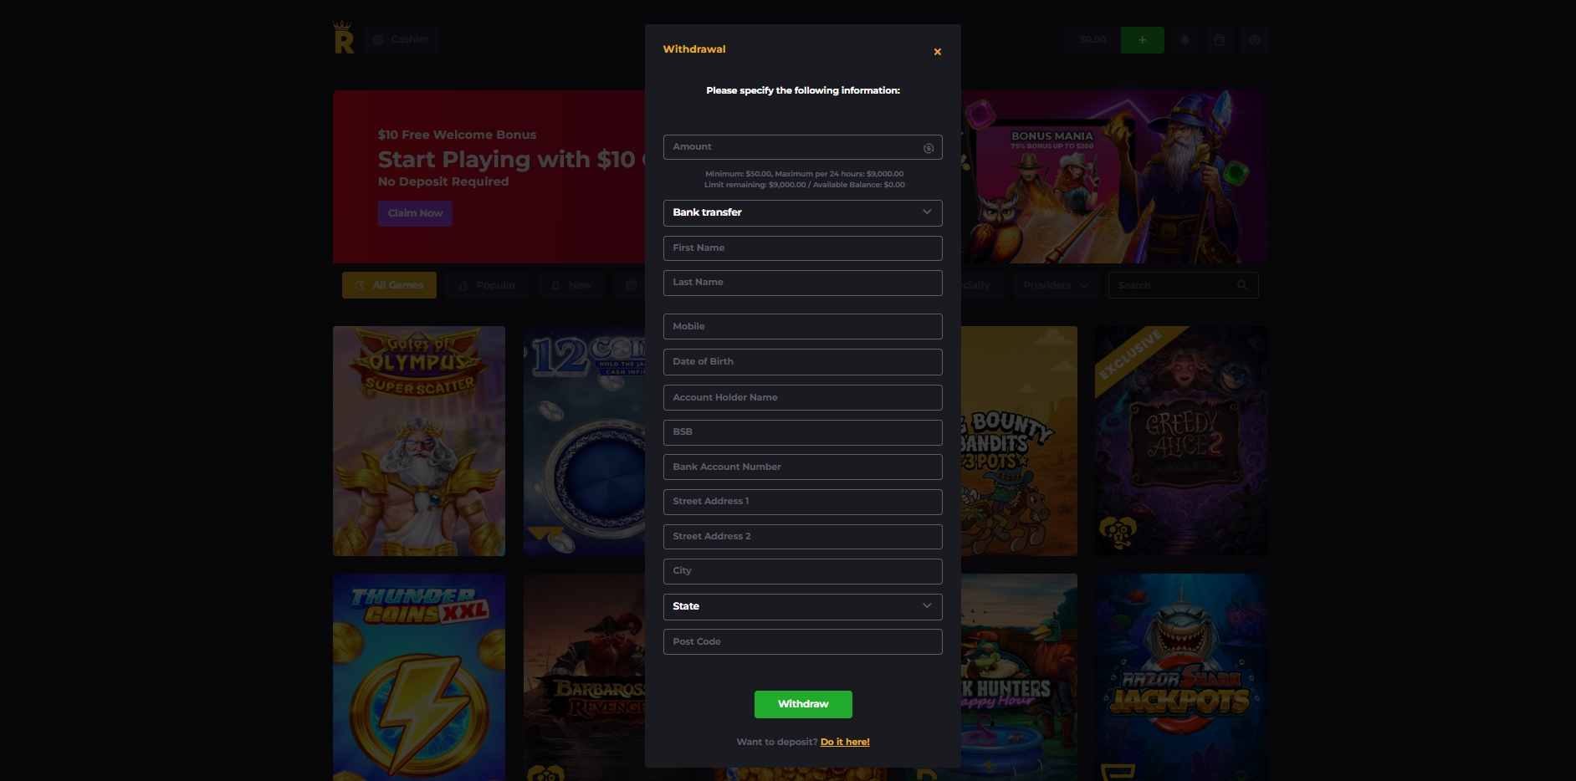1576x781 pixels.
Task: Open the Providers dropdown filter
Action: [x=1055, y=285]
